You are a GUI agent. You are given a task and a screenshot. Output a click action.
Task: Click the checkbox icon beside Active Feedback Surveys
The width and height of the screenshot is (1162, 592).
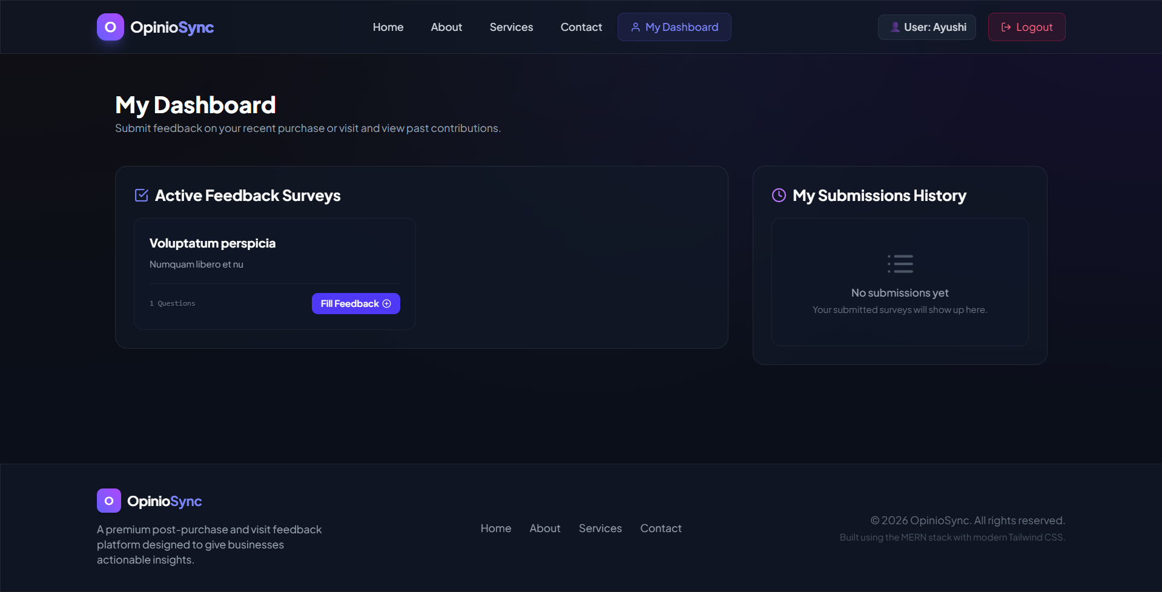coord(141,195)
